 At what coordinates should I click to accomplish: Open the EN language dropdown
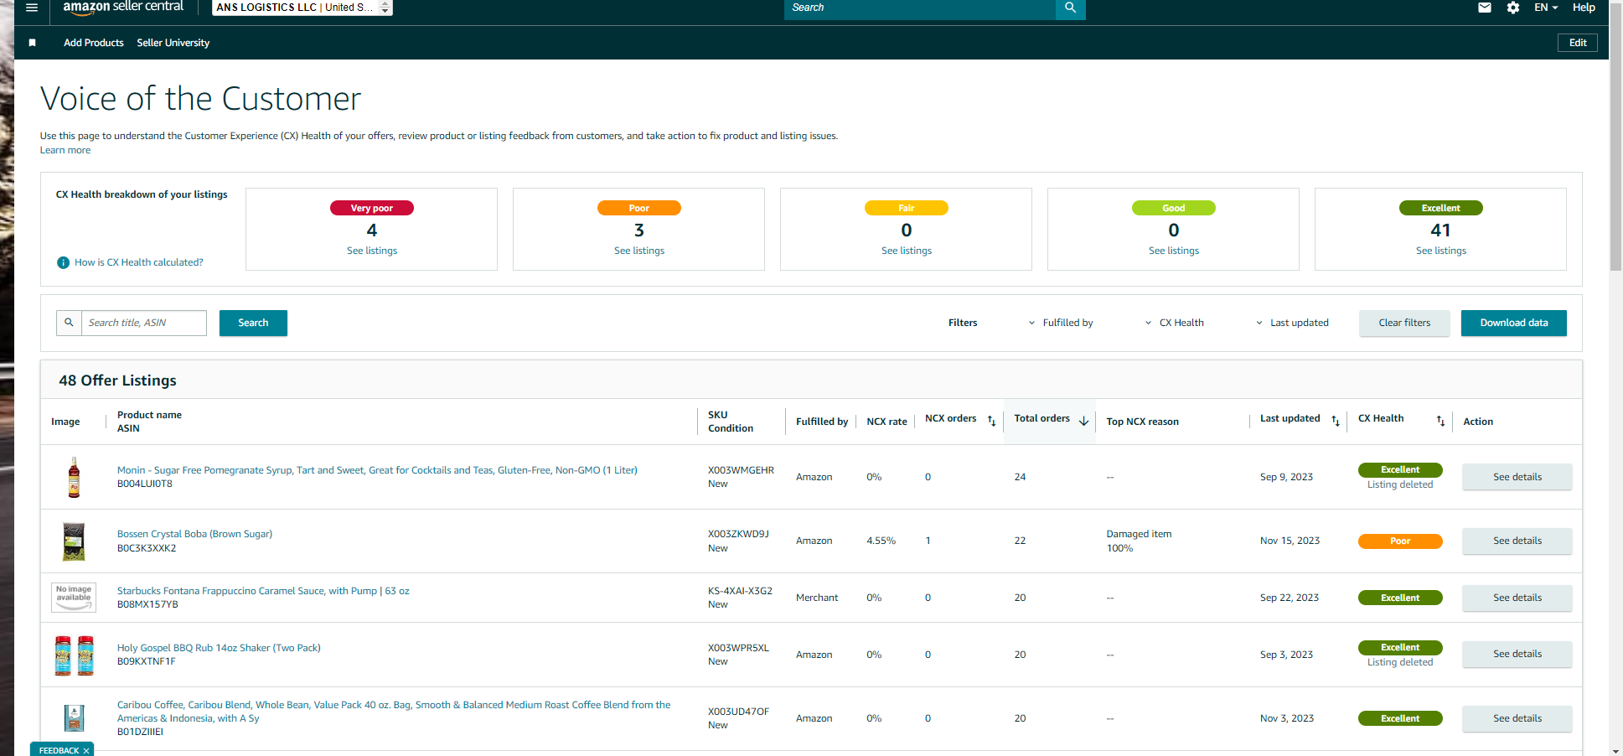point(1546,8)
